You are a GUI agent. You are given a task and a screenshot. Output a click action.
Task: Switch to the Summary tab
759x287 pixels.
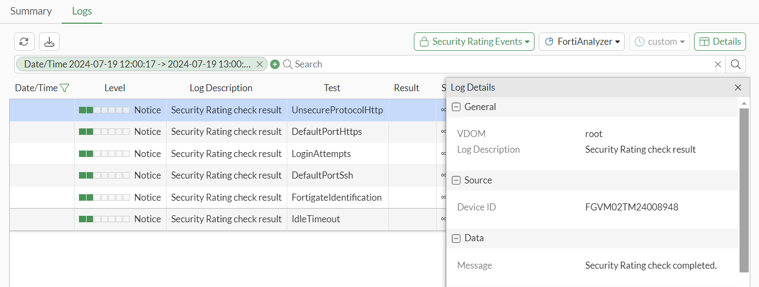coord(31,11)
